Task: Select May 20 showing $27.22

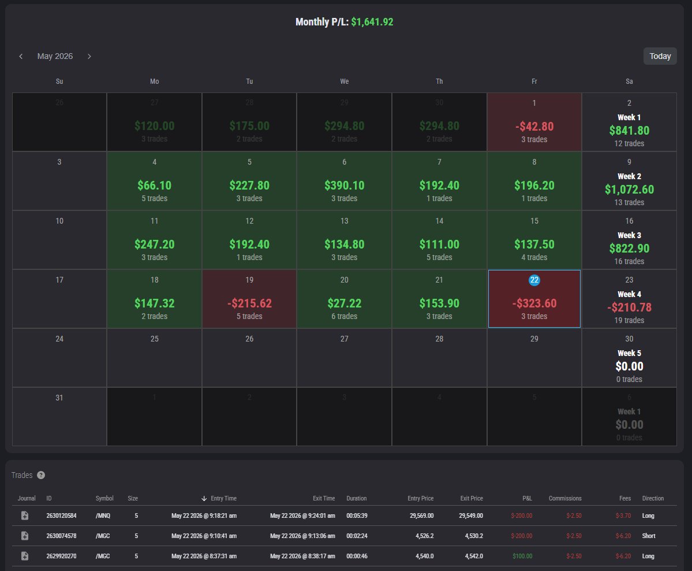Action: click(344, 299)
